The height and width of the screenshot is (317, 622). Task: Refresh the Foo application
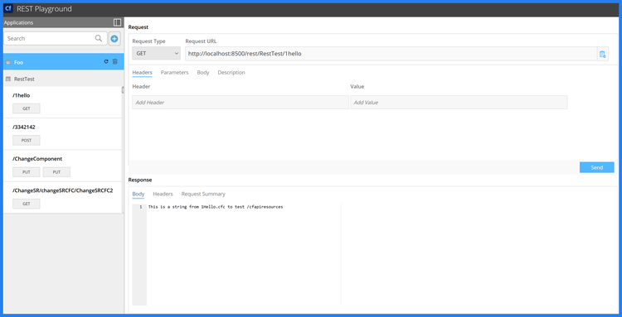pyautogui.click(x=106, y=62)
